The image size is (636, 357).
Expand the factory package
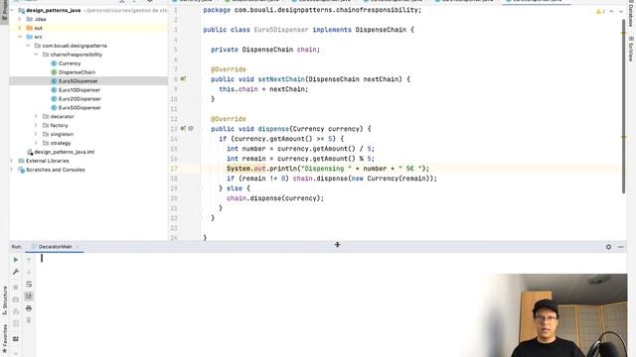pyautogui.click(x=36, y=126)
